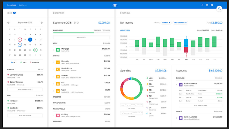Click the More Transactions button
The width and height of the screenshot is (229, 129).
pos(200,105)
